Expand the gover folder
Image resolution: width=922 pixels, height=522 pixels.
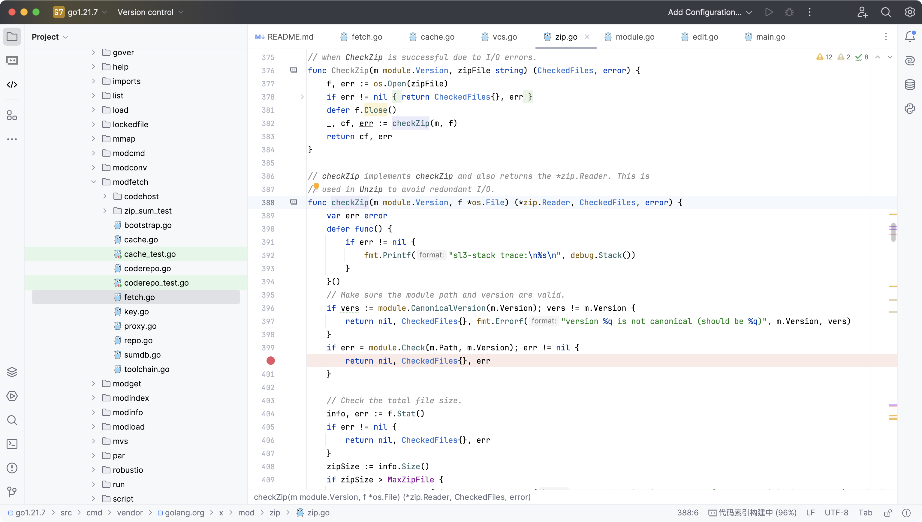pos(94,52)
